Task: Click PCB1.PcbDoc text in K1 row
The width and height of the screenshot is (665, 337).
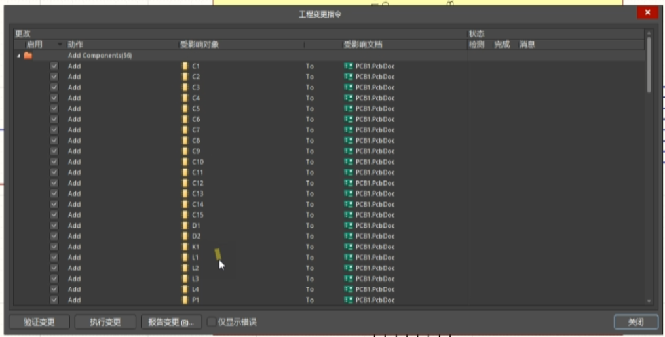Action: point(375,247)
